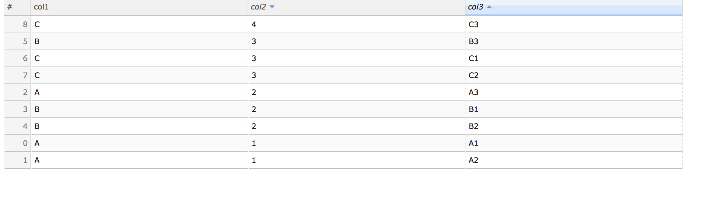
Task: Click the descending sort arrow on col2
Action: pyautogui.click(x=272, y=6)
